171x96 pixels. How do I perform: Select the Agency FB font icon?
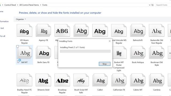point(43,30)
